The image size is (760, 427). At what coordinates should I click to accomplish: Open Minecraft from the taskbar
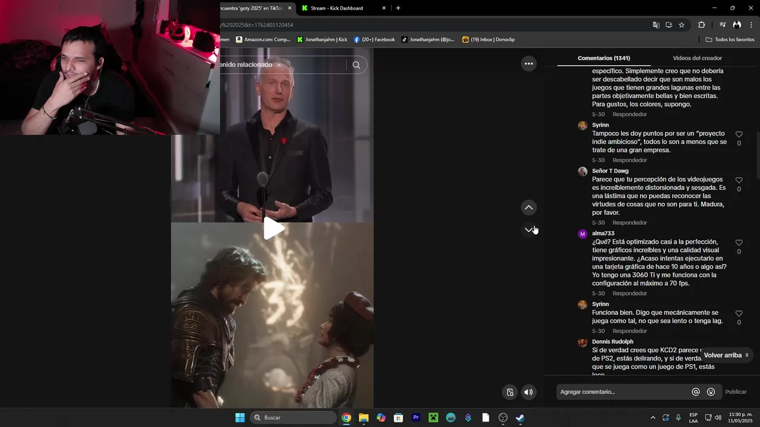coord(433,418)
